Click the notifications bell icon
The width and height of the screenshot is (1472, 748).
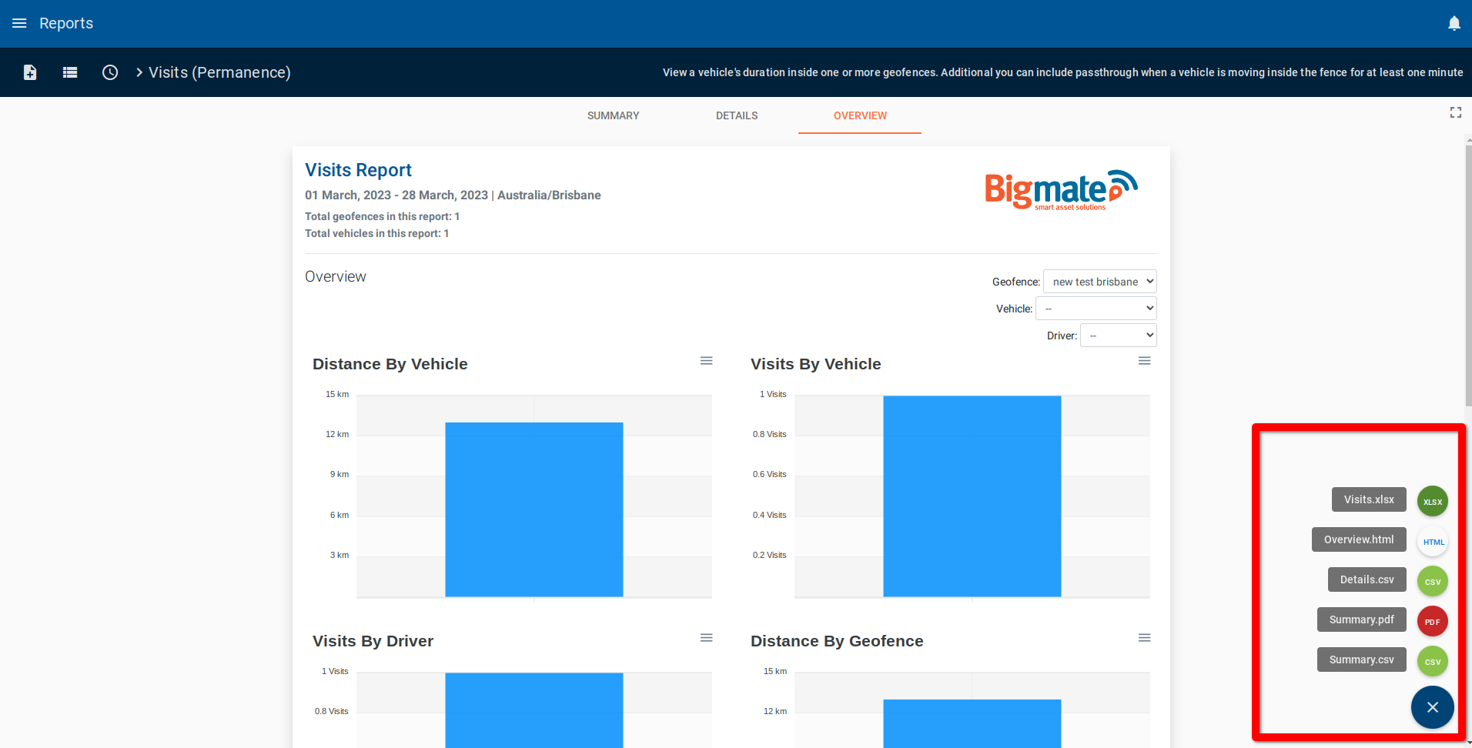click(x=1454, y=23)
